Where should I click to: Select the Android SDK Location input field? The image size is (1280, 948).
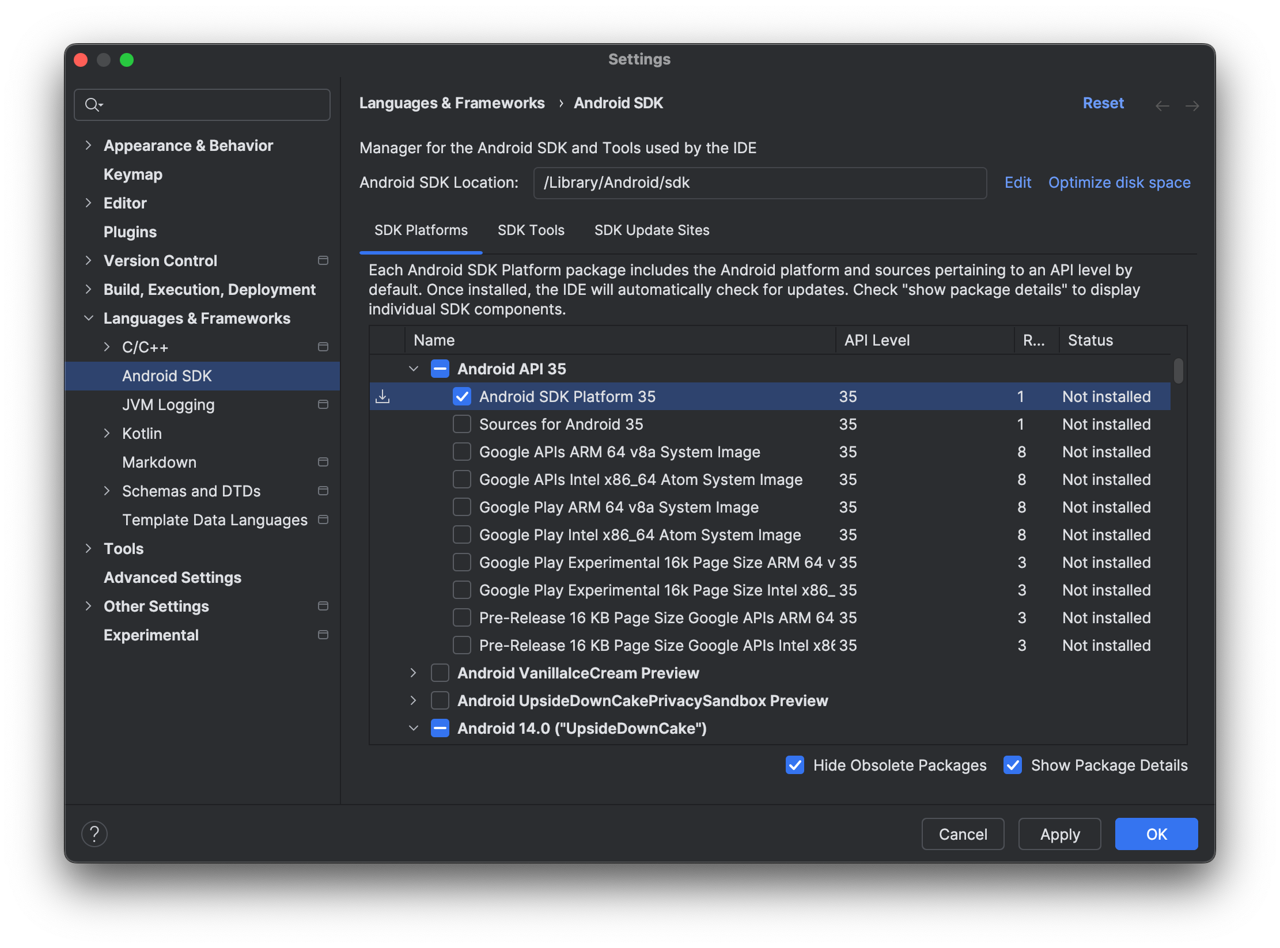759,182
